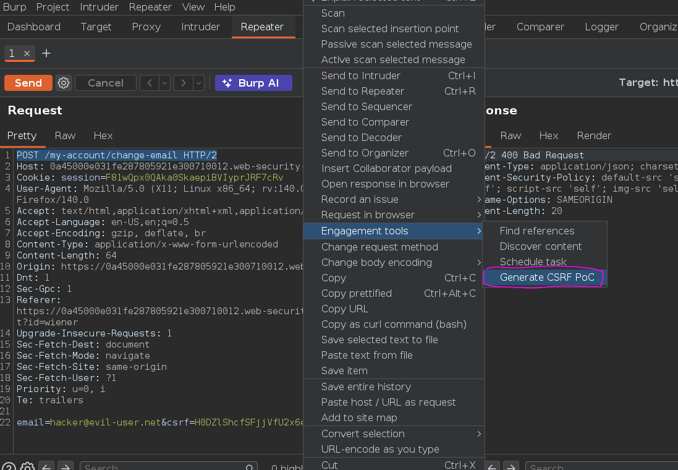Switch to the Comparer tab

pyautogui.click(x=540, y=27)
